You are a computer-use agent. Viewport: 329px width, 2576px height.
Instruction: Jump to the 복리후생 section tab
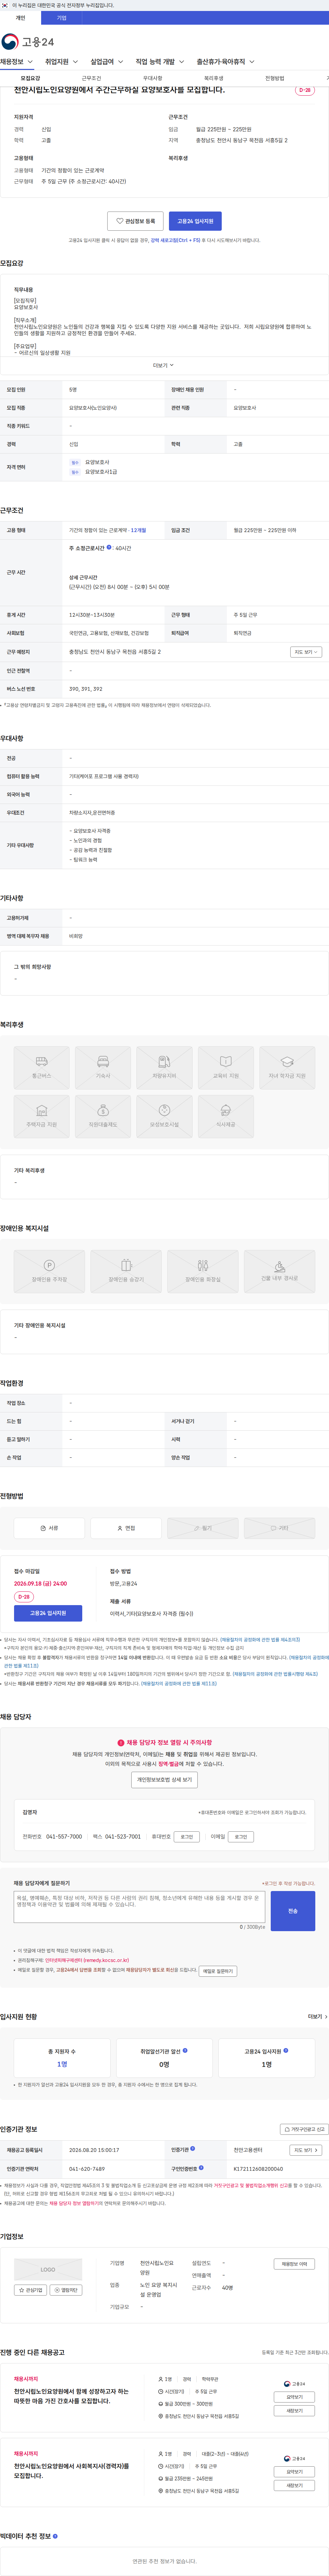[x=214, y=78]
